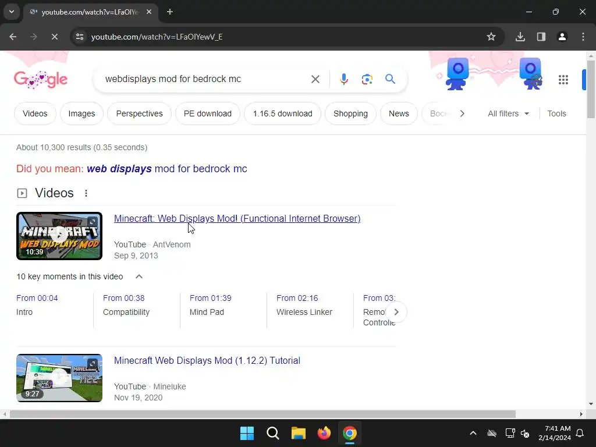Play the Mineluke tutorial video thumbnail
This screenshot has width=596, height=447.
coord(59,378)
